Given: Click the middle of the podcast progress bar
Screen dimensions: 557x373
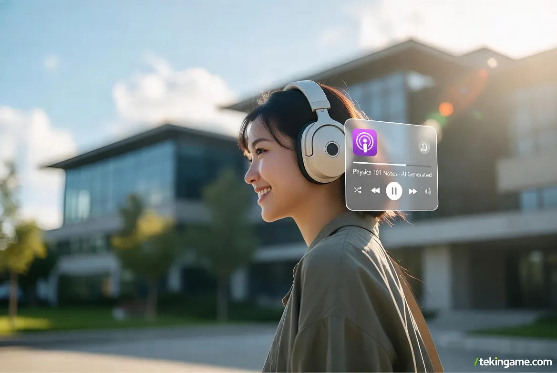Looking at the screenshot, I should pos(392,164).
